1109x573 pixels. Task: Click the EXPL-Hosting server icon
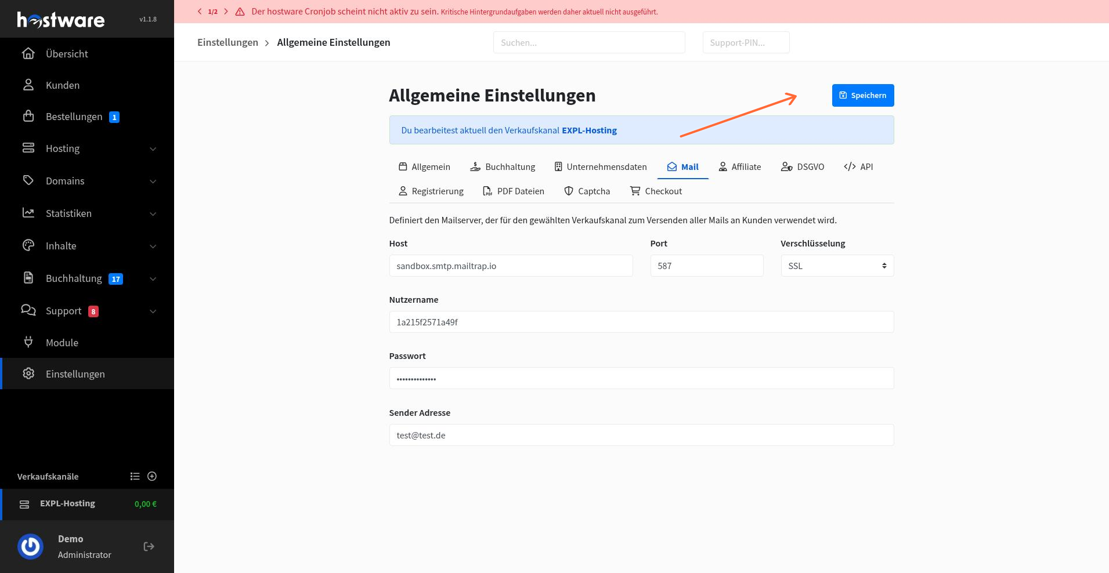point(24,504)
